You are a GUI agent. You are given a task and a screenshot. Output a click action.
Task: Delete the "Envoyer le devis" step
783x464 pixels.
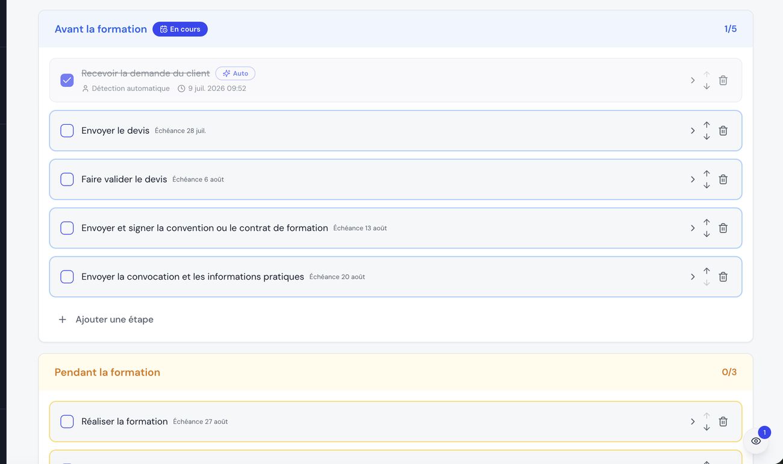[723, 131]
